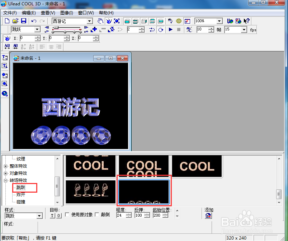Viewport: 288px width, 241px height.
Task: Select 炸开 in the effects tree
Action: tap(21, 194)
